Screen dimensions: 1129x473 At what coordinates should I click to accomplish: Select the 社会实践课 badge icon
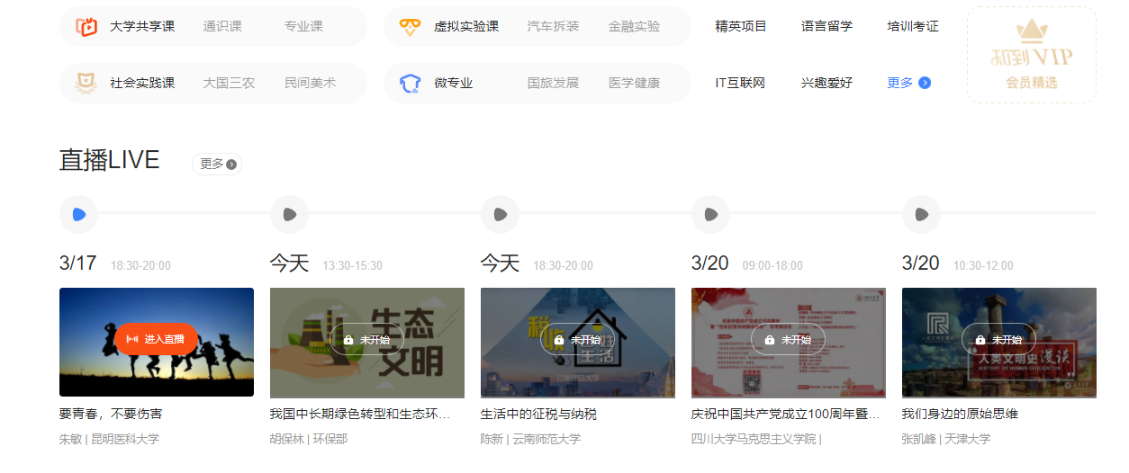[x=86, y=83]
